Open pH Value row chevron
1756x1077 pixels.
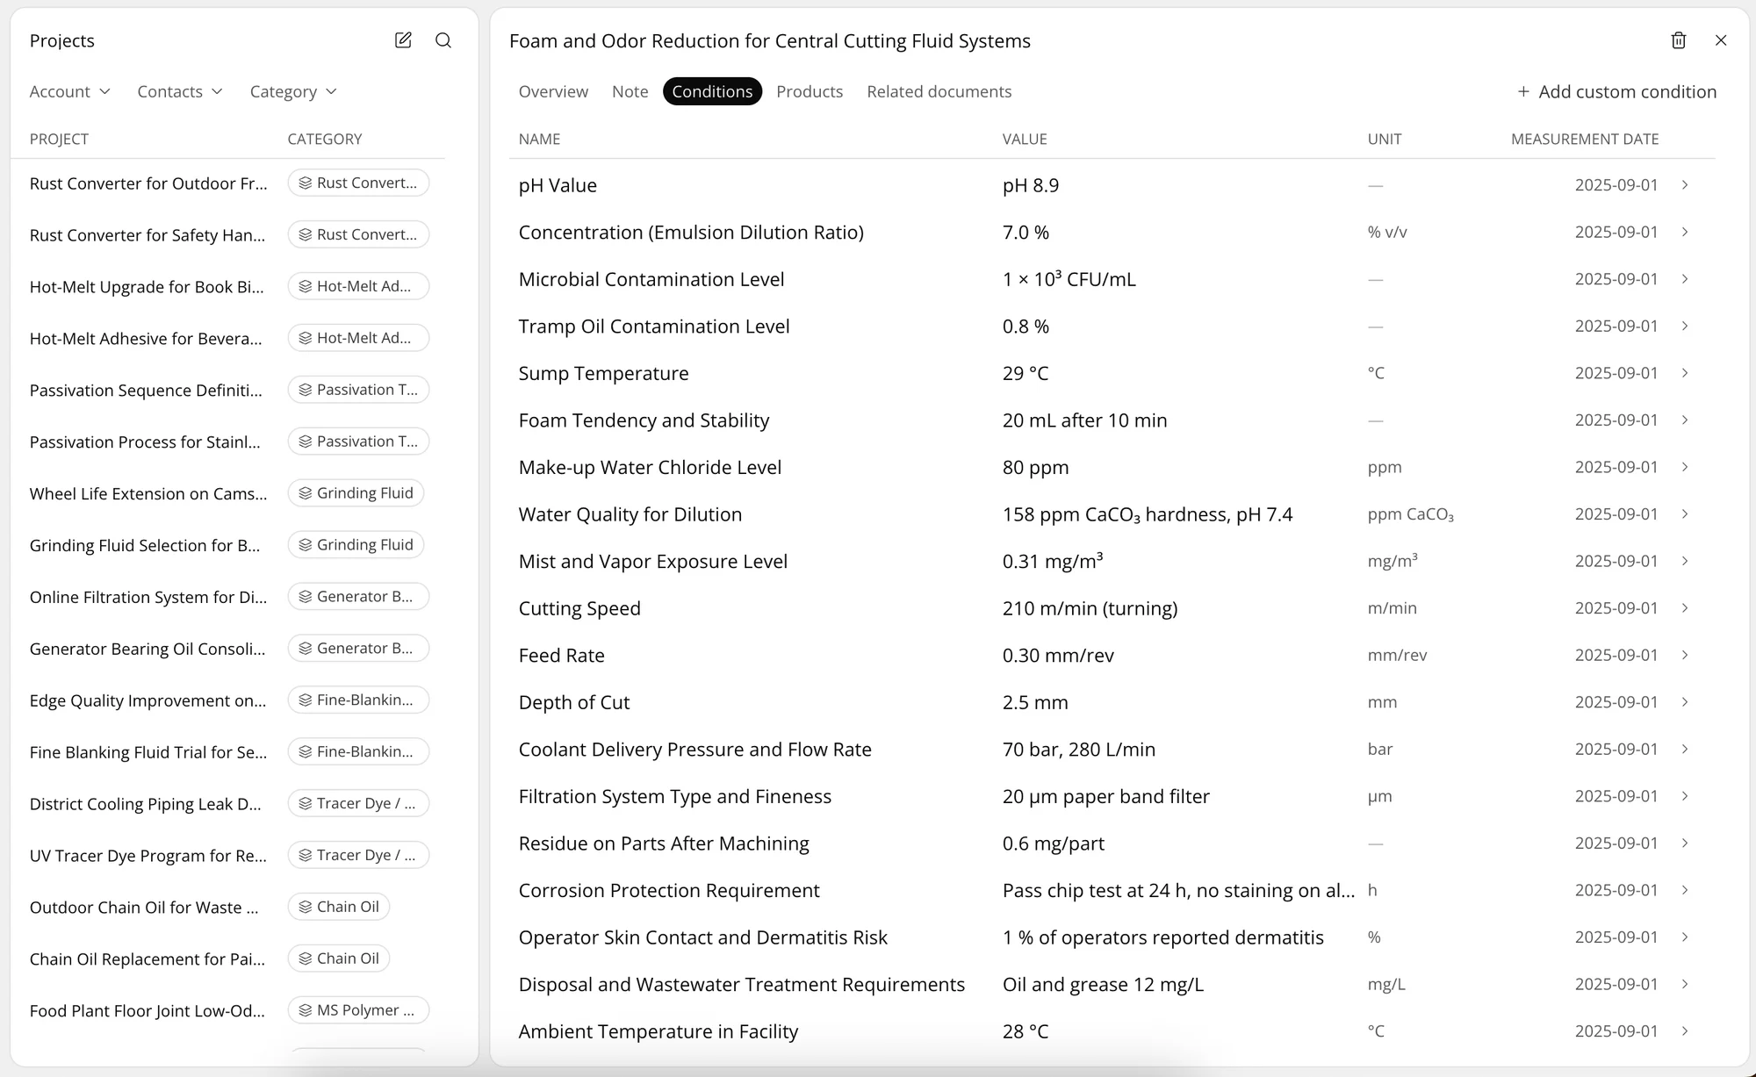pos(1685,185)
